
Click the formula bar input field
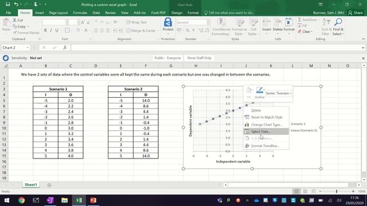(216, 47)
